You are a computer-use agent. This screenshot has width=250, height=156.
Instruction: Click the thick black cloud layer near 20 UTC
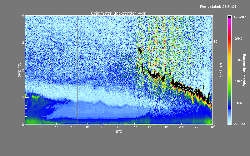tap(181, 85)
